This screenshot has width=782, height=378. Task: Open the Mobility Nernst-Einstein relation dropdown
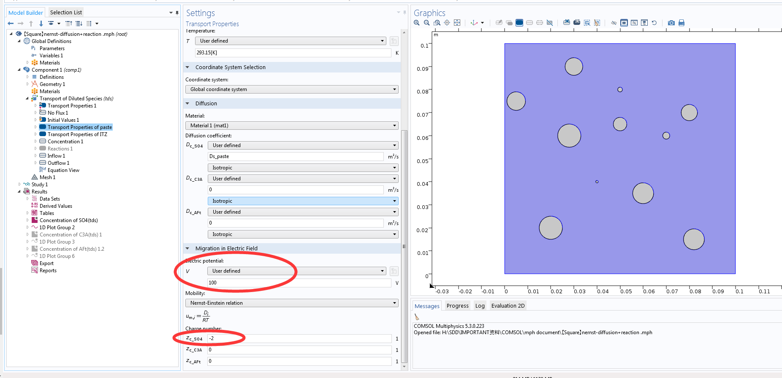tap(291, 303)
